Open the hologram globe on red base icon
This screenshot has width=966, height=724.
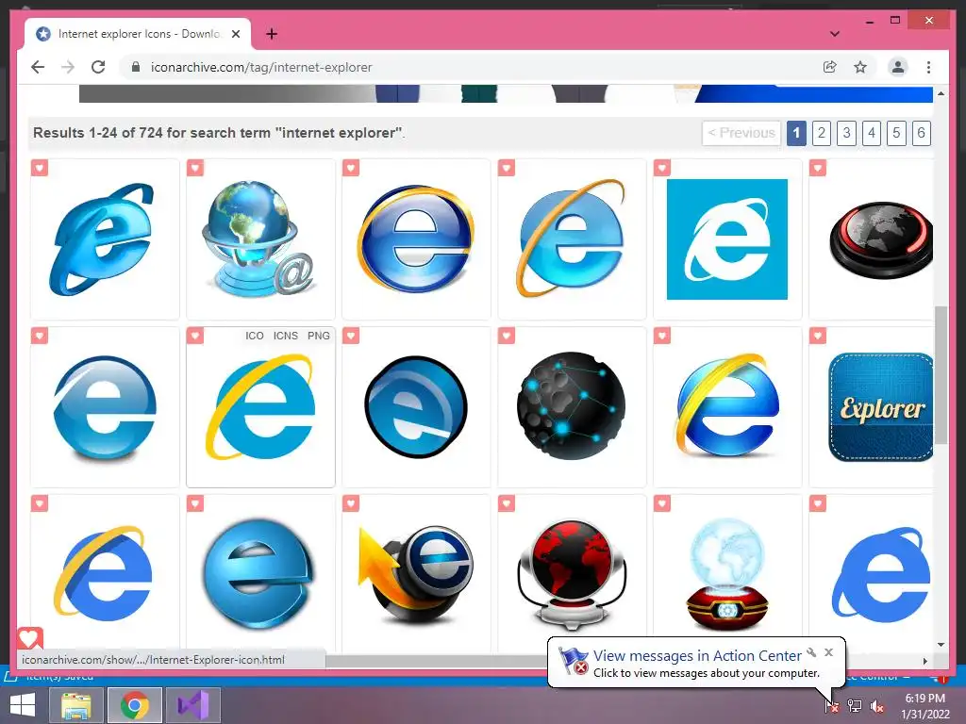(x=727, y=574)
